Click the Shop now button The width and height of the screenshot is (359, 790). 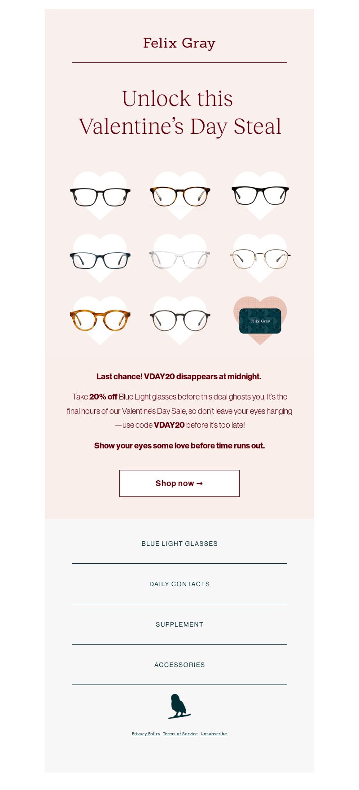179,483
